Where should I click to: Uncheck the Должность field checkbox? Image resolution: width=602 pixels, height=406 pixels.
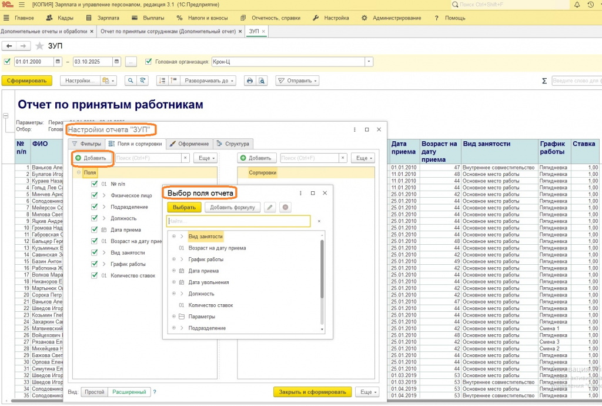94,218
